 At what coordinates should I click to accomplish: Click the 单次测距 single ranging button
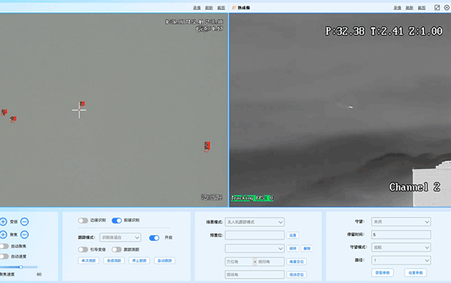[x=89, y=260]
